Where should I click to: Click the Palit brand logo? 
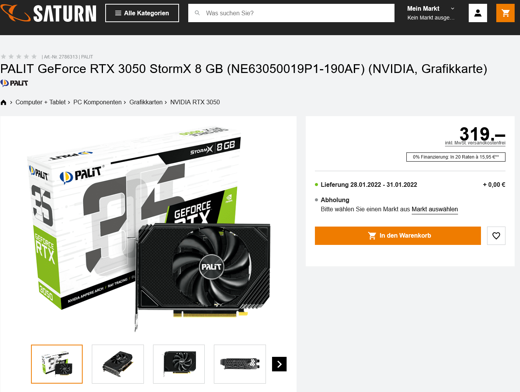(x=14, y=83)
